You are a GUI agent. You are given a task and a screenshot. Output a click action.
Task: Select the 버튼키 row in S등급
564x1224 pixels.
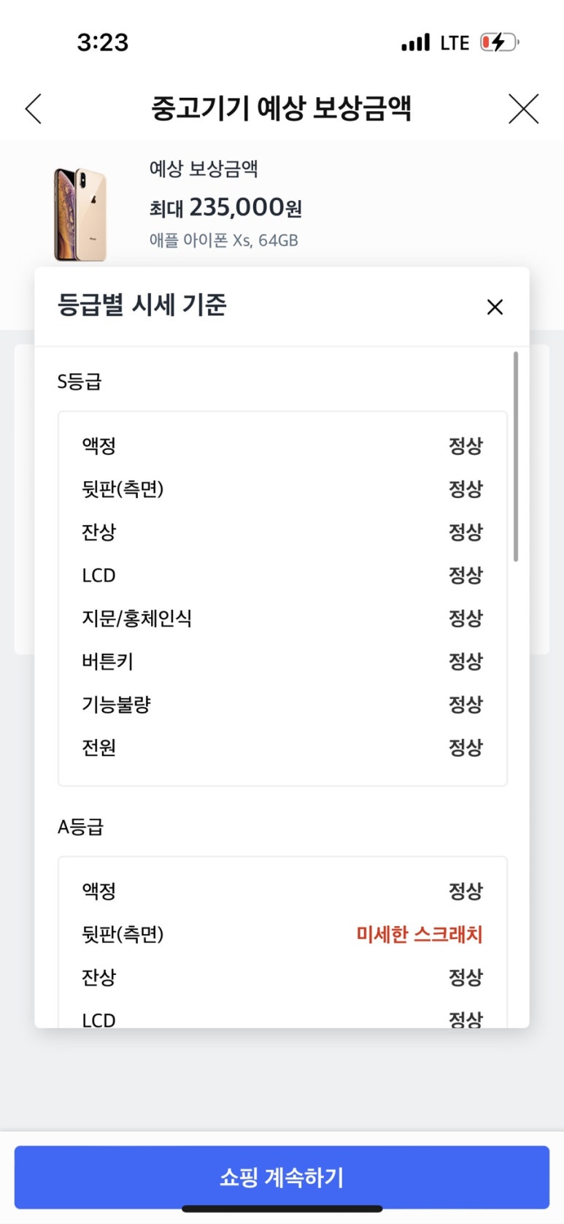coord(282,662)
